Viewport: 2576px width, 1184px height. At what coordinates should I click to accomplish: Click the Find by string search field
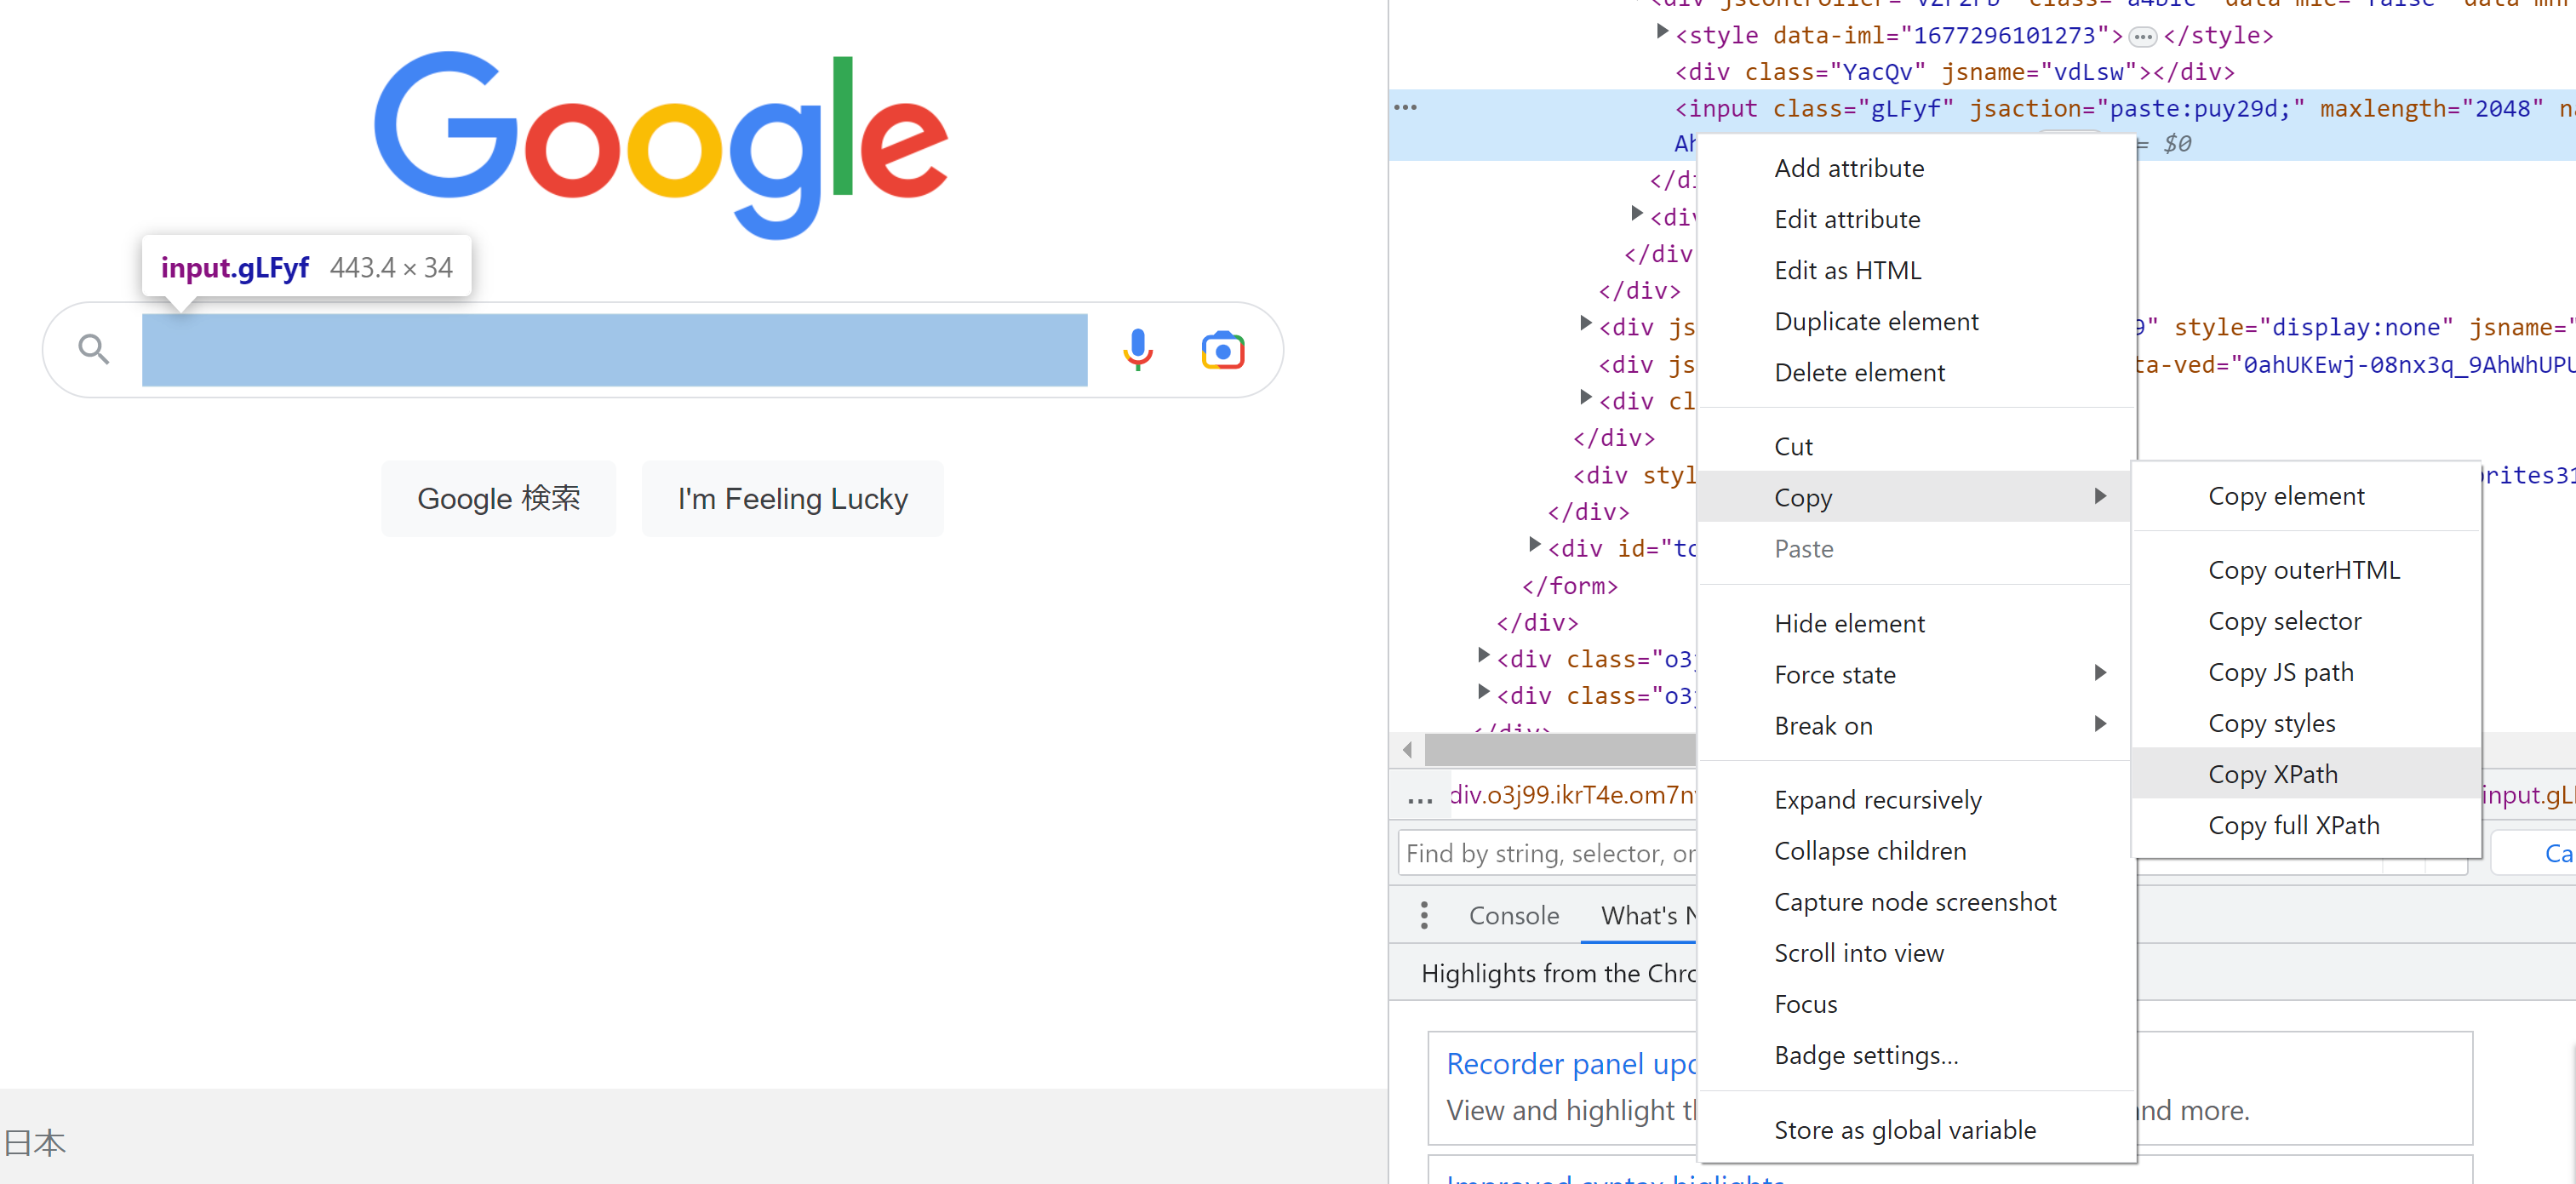point(1546,853)
